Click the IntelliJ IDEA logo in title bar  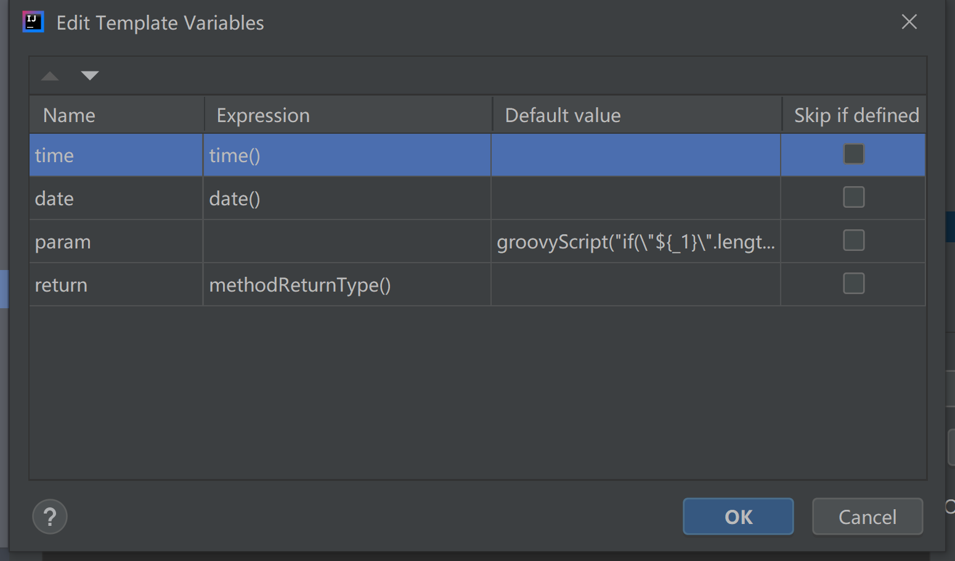(x=33, y=22)
